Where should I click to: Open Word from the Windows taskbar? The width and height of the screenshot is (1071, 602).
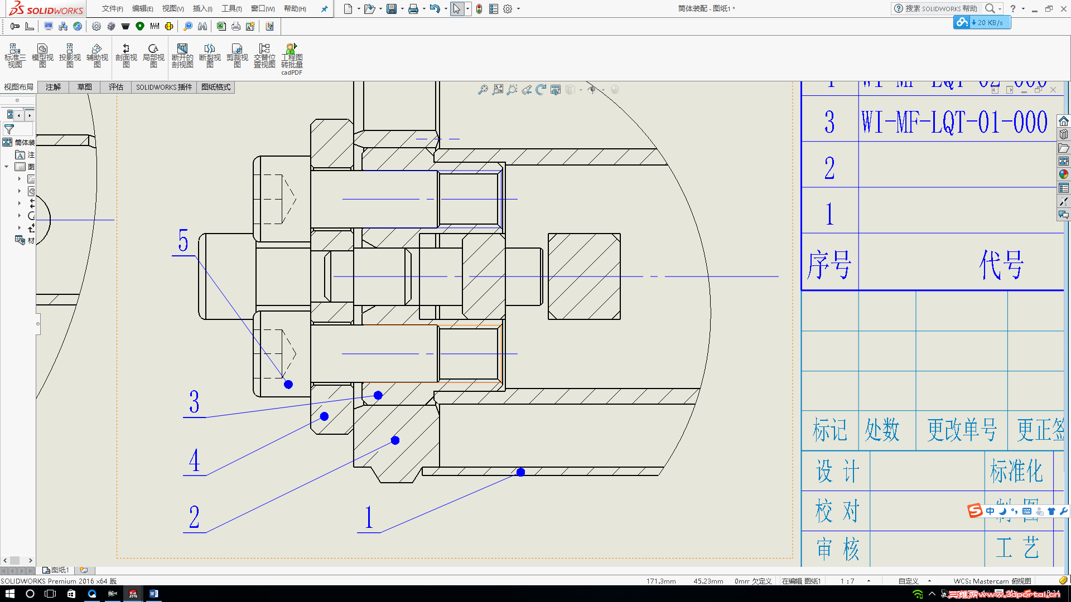tap(153, 594)
